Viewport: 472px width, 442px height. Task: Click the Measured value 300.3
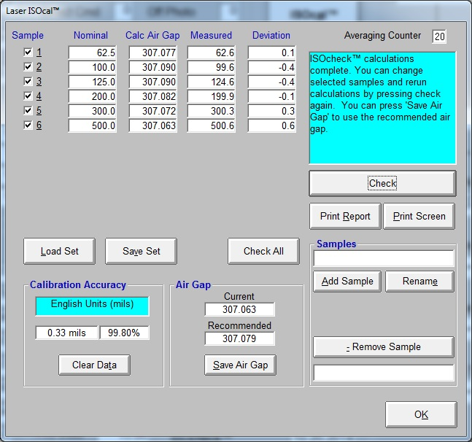[x=212, y=111]
